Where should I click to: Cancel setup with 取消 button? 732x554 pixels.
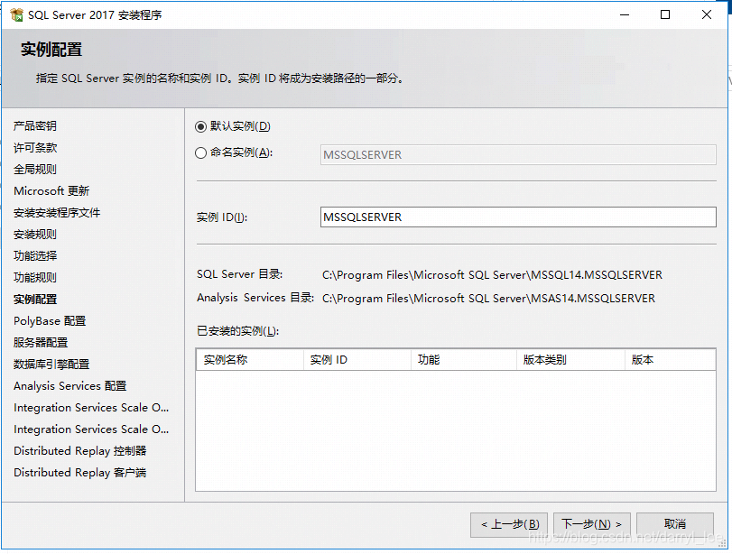[675, 524]
